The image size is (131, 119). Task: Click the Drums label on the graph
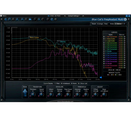pos(63,42)
